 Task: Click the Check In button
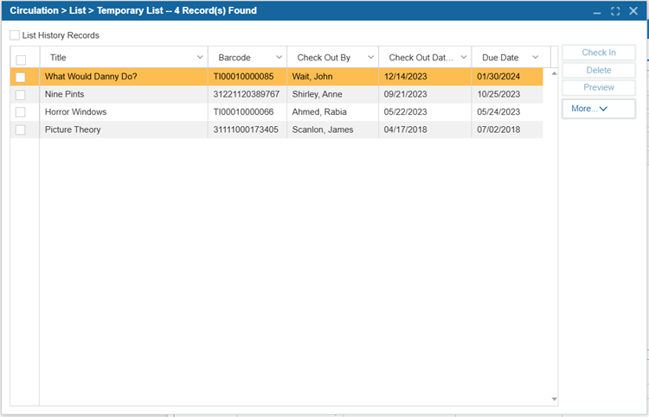[x=599, y=53]
